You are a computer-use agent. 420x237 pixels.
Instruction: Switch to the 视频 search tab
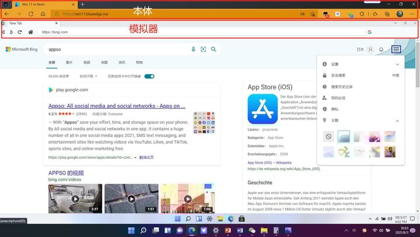point(87,62)
